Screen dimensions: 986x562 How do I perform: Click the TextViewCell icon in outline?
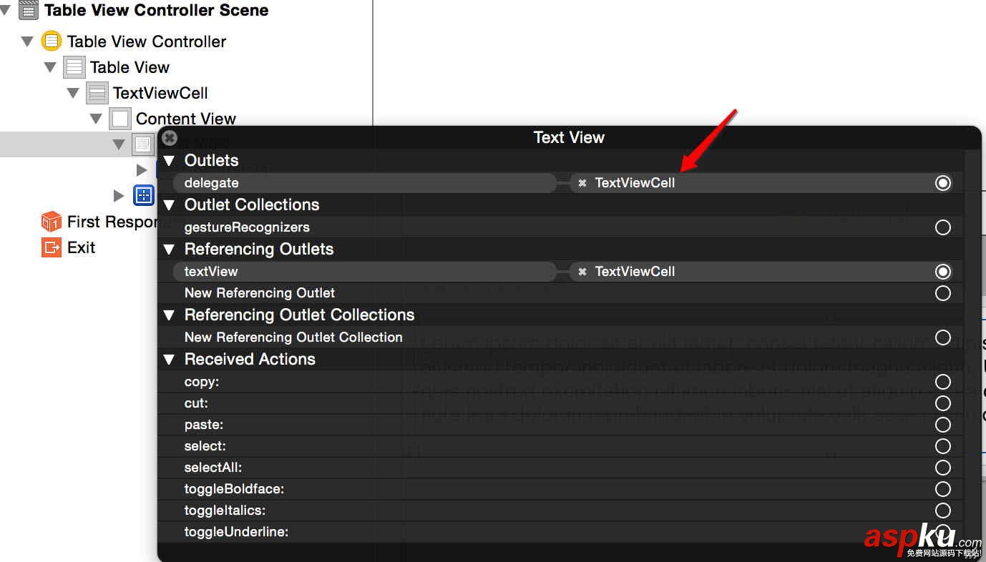(97, 93)
